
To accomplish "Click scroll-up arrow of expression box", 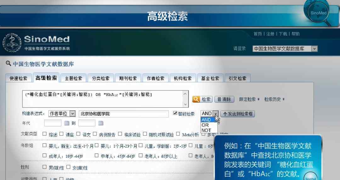I will pyautogui.click(x=185, y=94).
